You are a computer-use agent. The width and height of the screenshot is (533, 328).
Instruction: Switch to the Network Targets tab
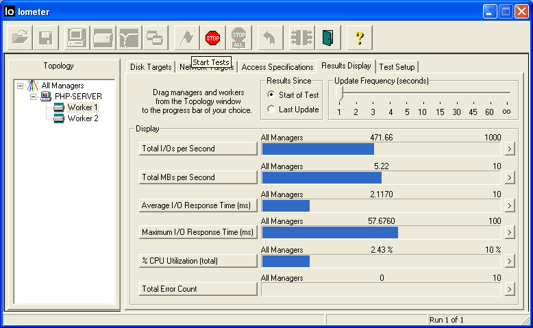(206, 67)
